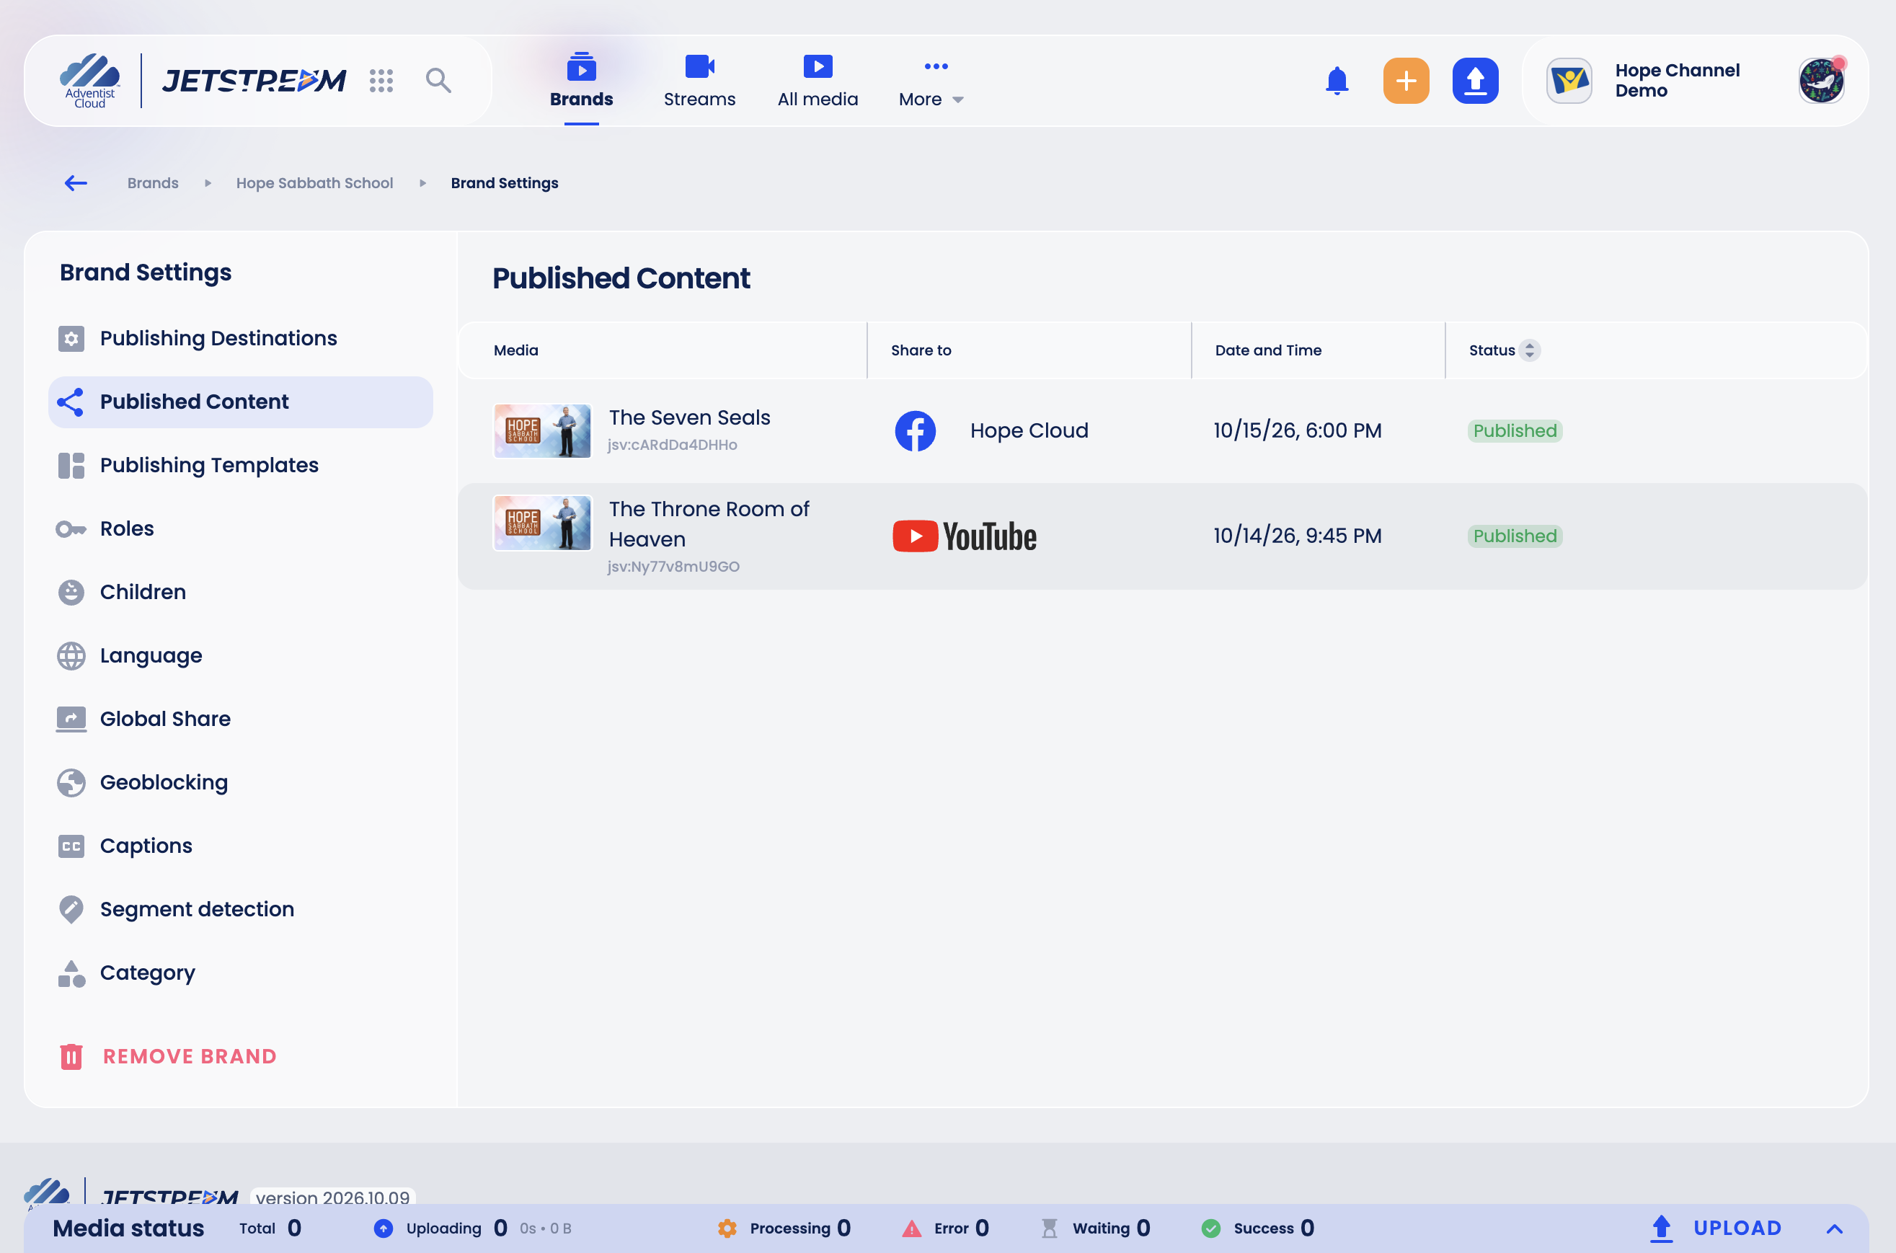This screenshot has width=1896, height=1253.
Task: Open the user avatar profile
Action: (x=1821, y=81)
